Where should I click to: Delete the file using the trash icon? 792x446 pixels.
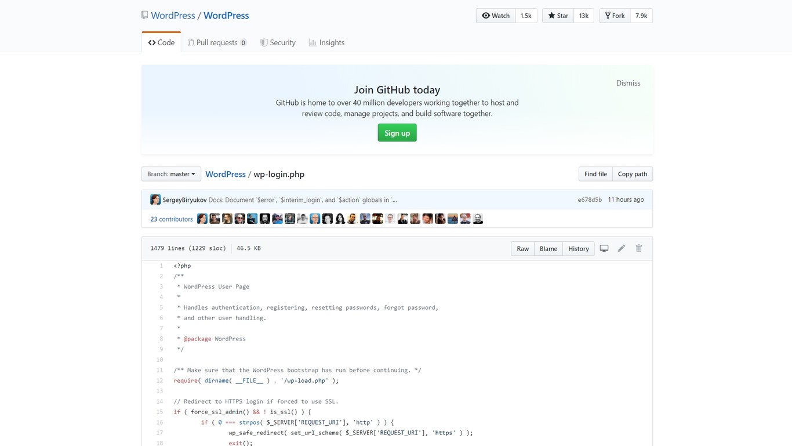click(638, 248)
